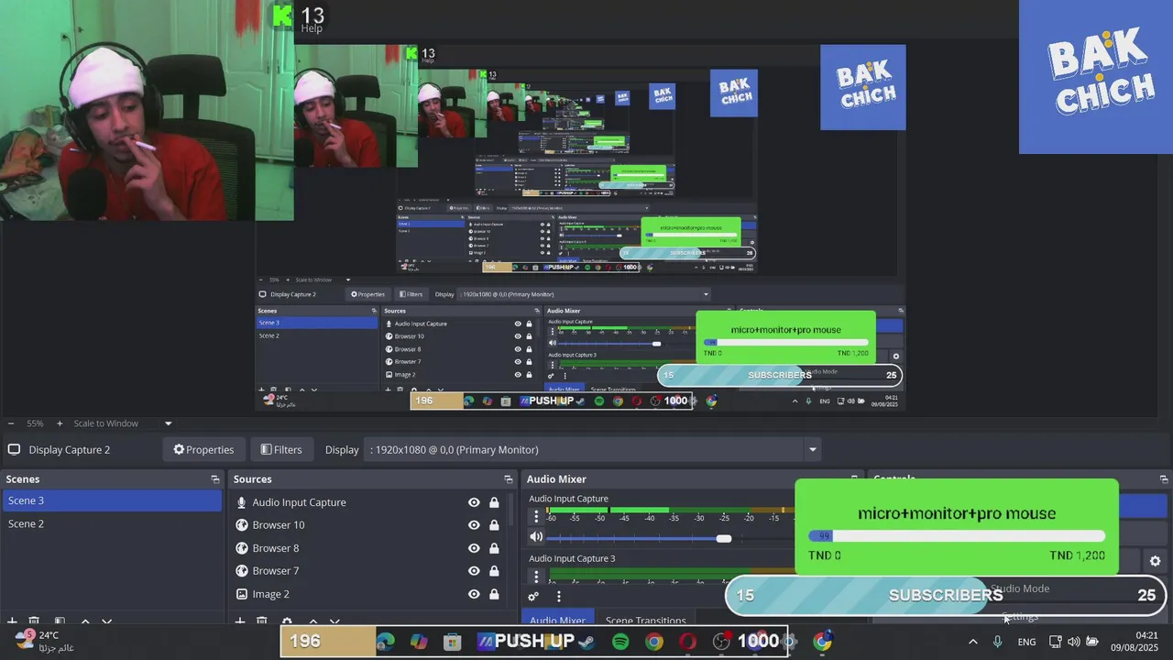This screenshot has width=1173, height=660.
Task: Click the Display Capture 2 source label
Action: [x=69, y=450]
